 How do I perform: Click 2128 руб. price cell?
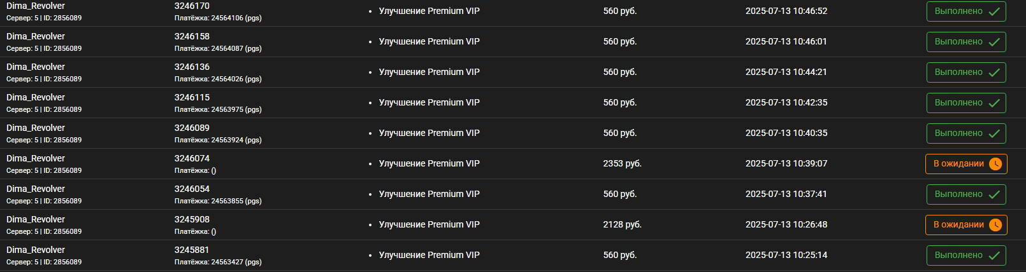click(622, 224)
